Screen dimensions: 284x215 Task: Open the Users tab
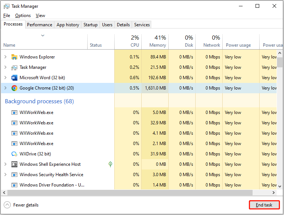click(x=107, y=25)
